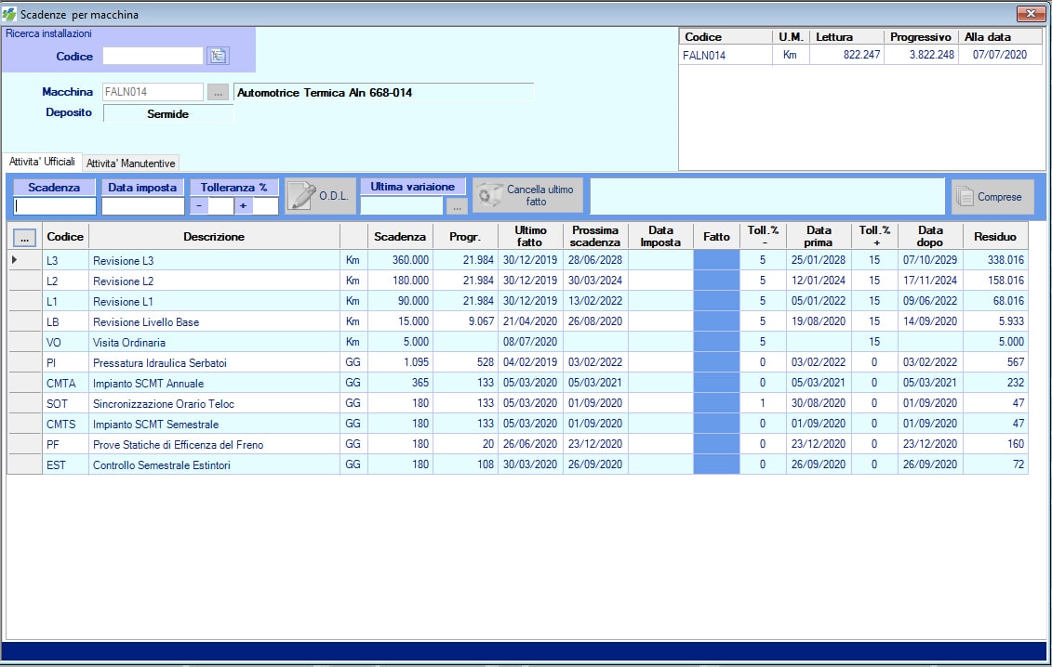
Task: Select the Impianto SCMT Annuale row
Action: [517, 383]
